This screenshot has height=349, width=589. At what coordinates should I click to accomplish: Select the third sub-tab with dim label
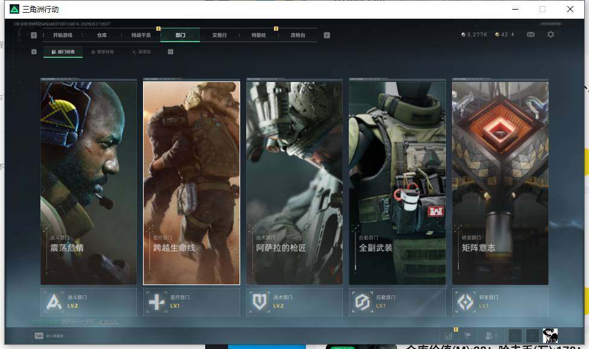tap(142, 52)
